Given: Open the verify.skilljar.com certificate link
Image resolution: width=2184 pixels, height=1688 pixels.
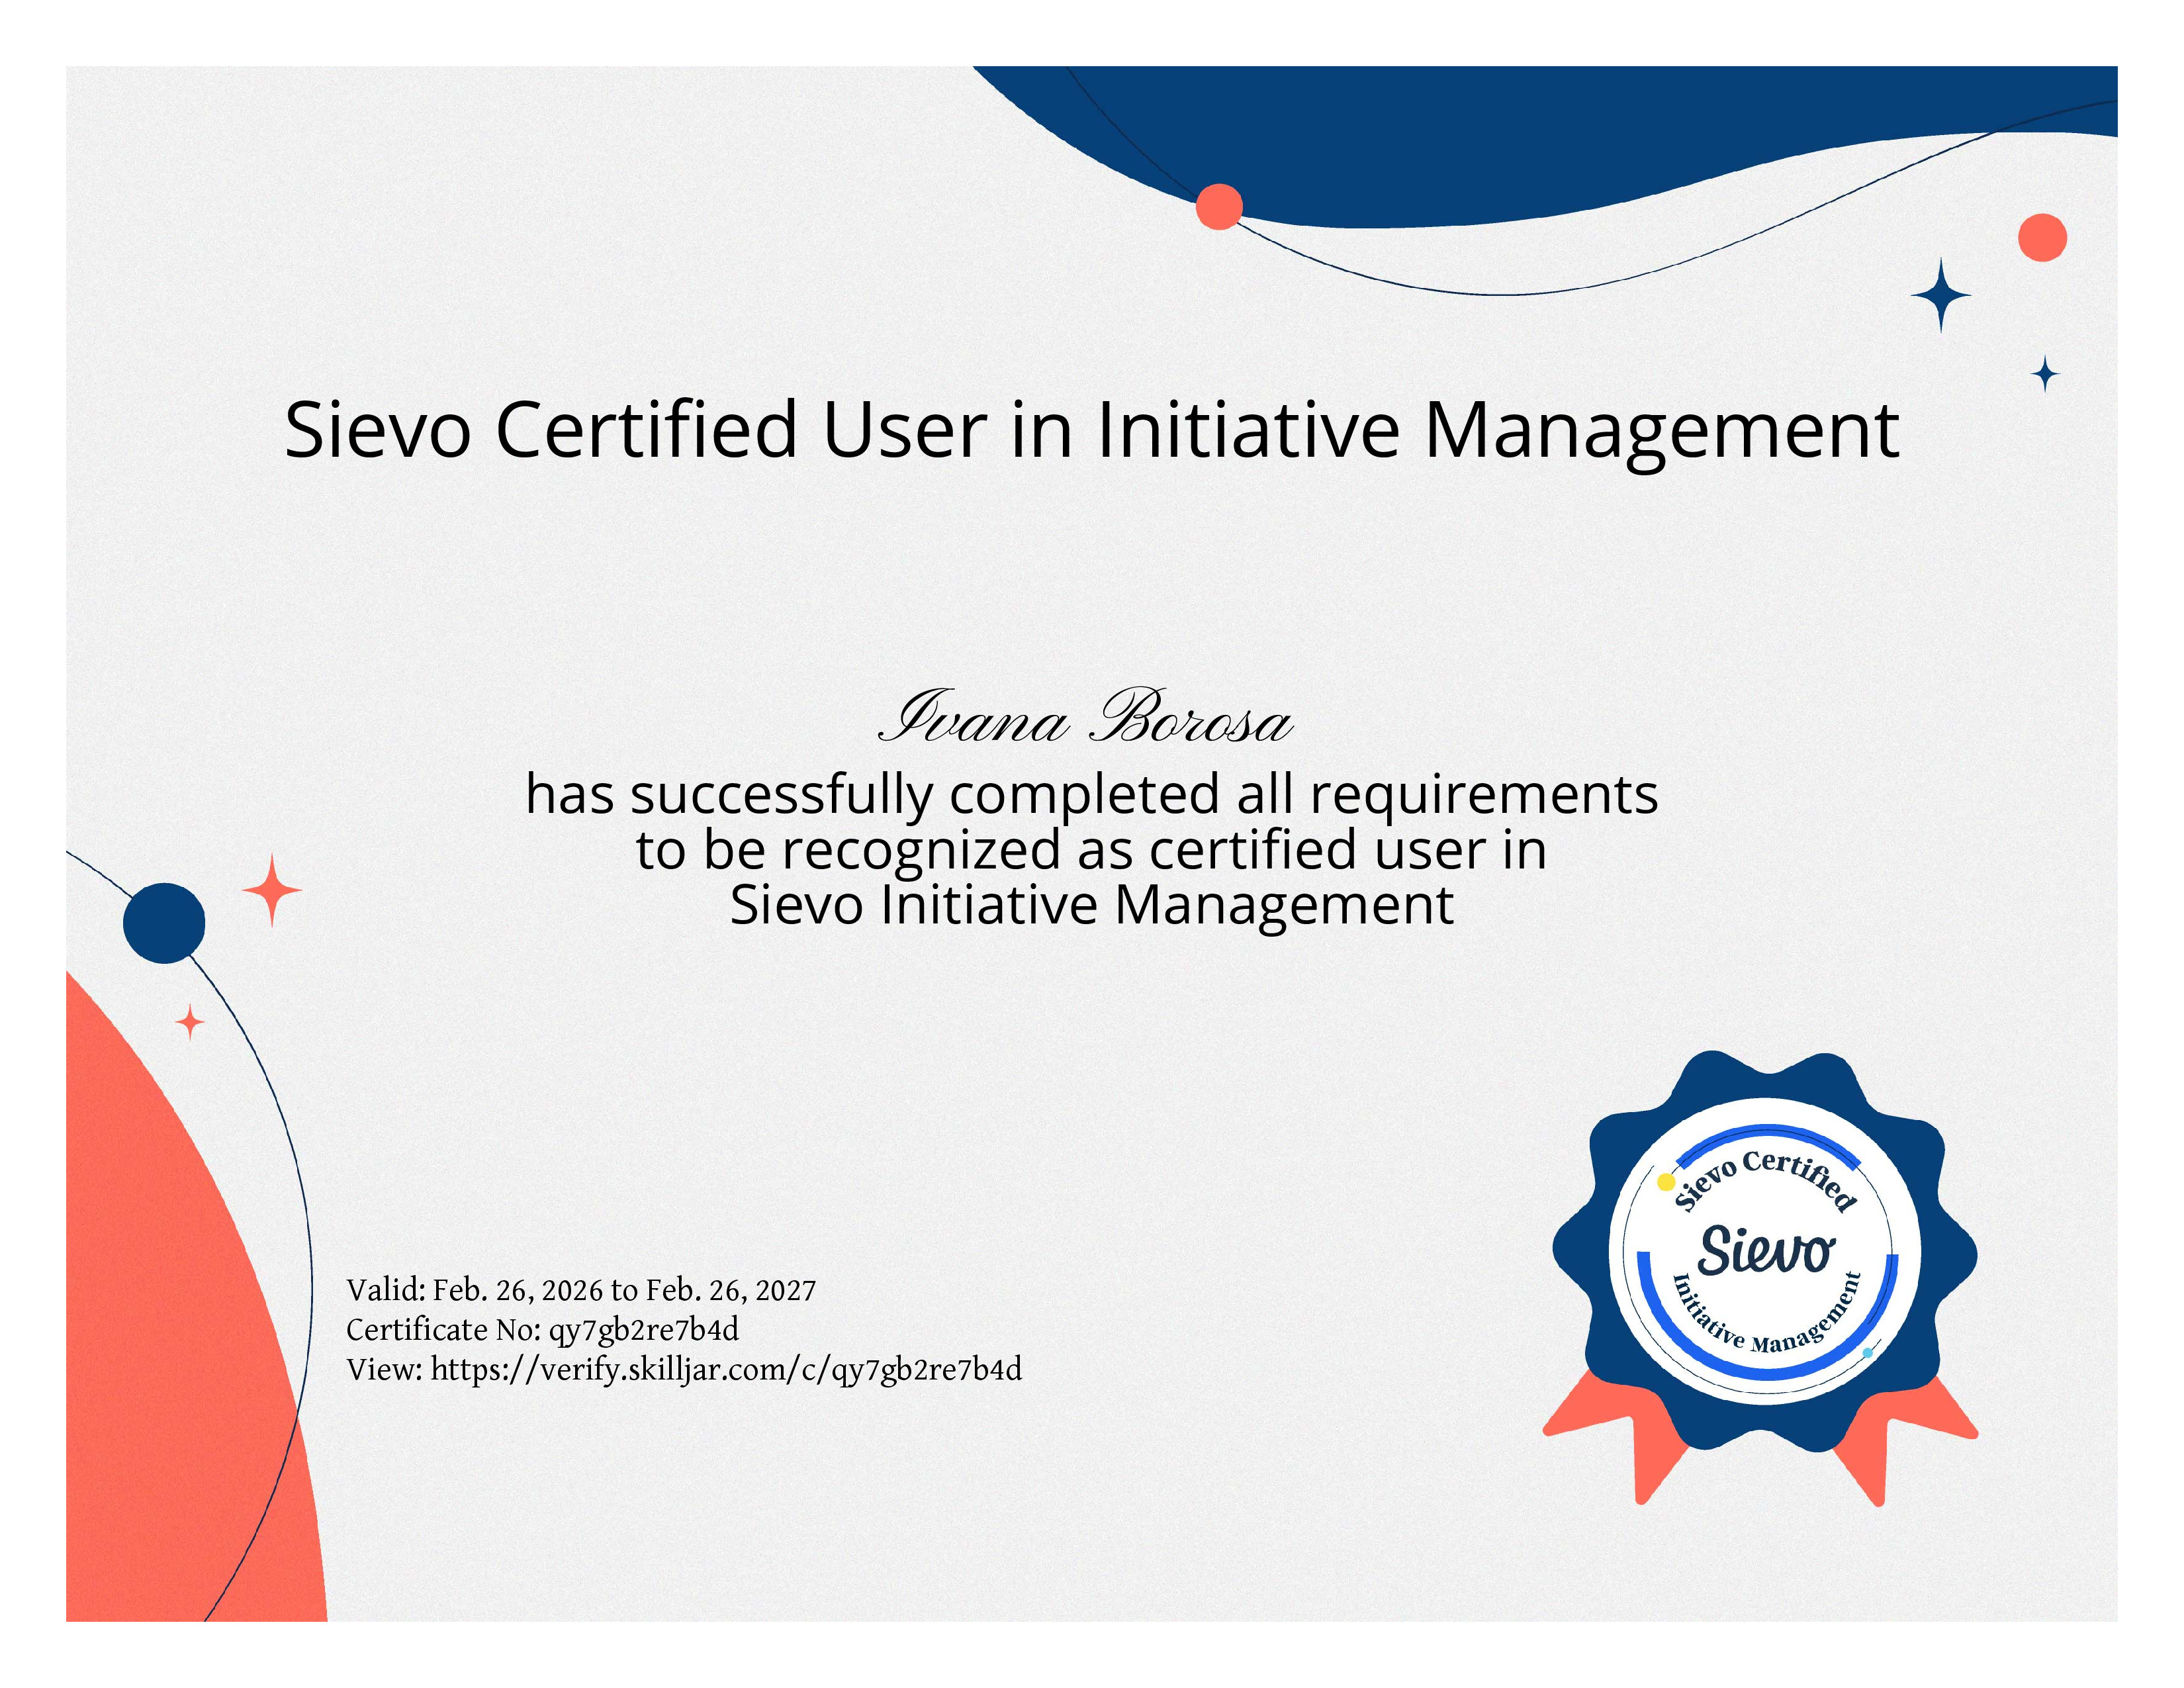Looking at the screenshot, I should (x=726, y=1369).
